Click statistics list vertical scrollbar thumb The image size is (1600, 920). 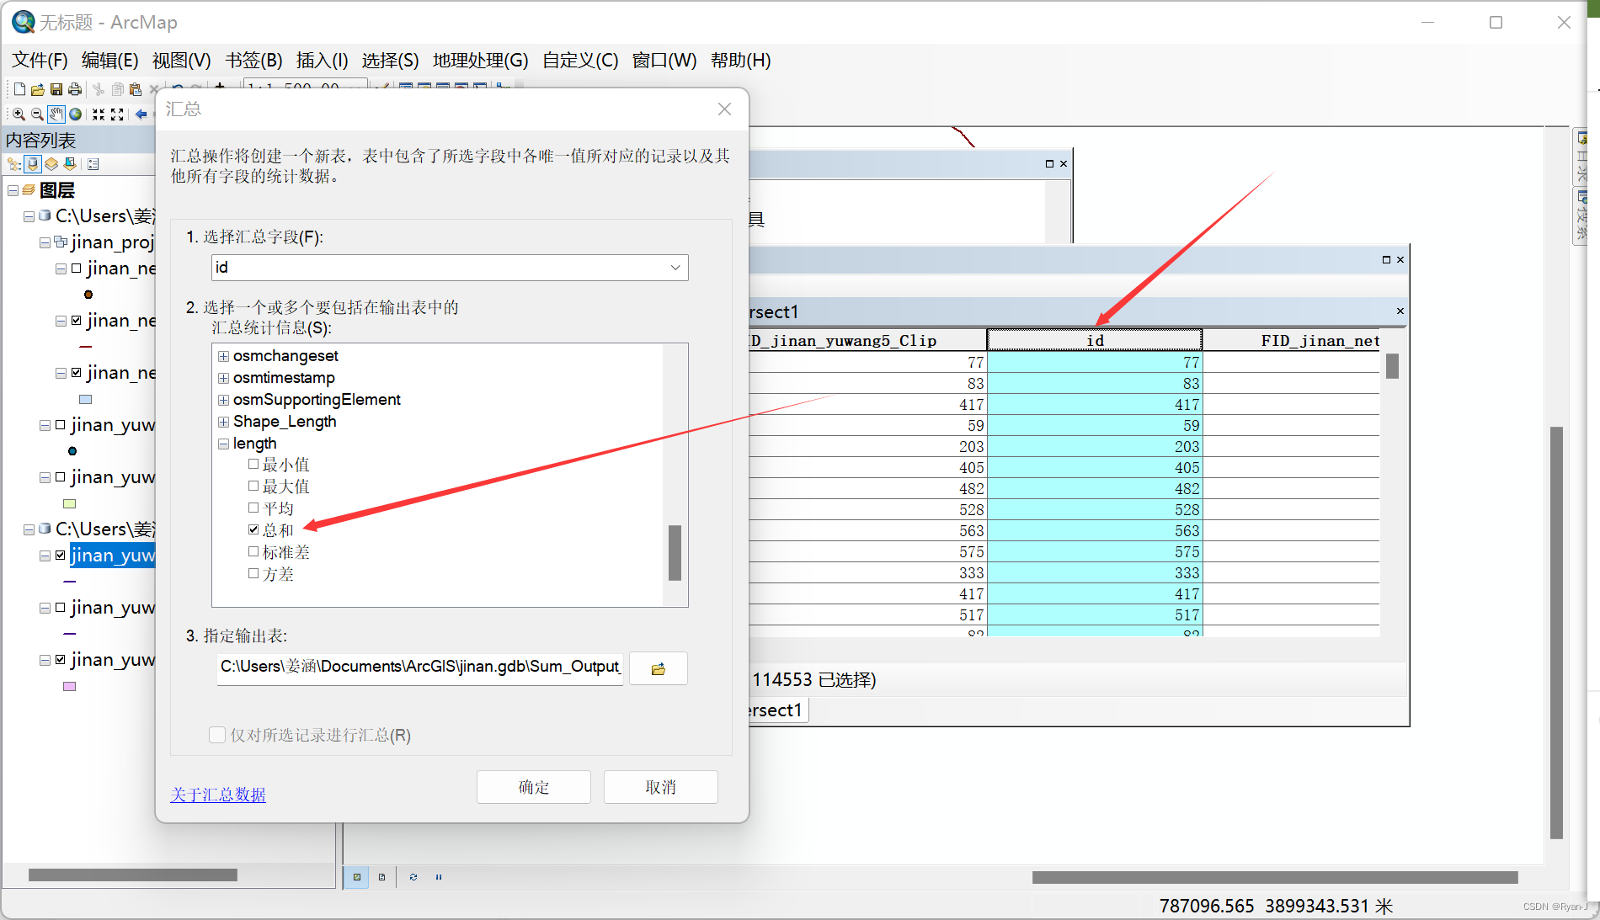675,553
